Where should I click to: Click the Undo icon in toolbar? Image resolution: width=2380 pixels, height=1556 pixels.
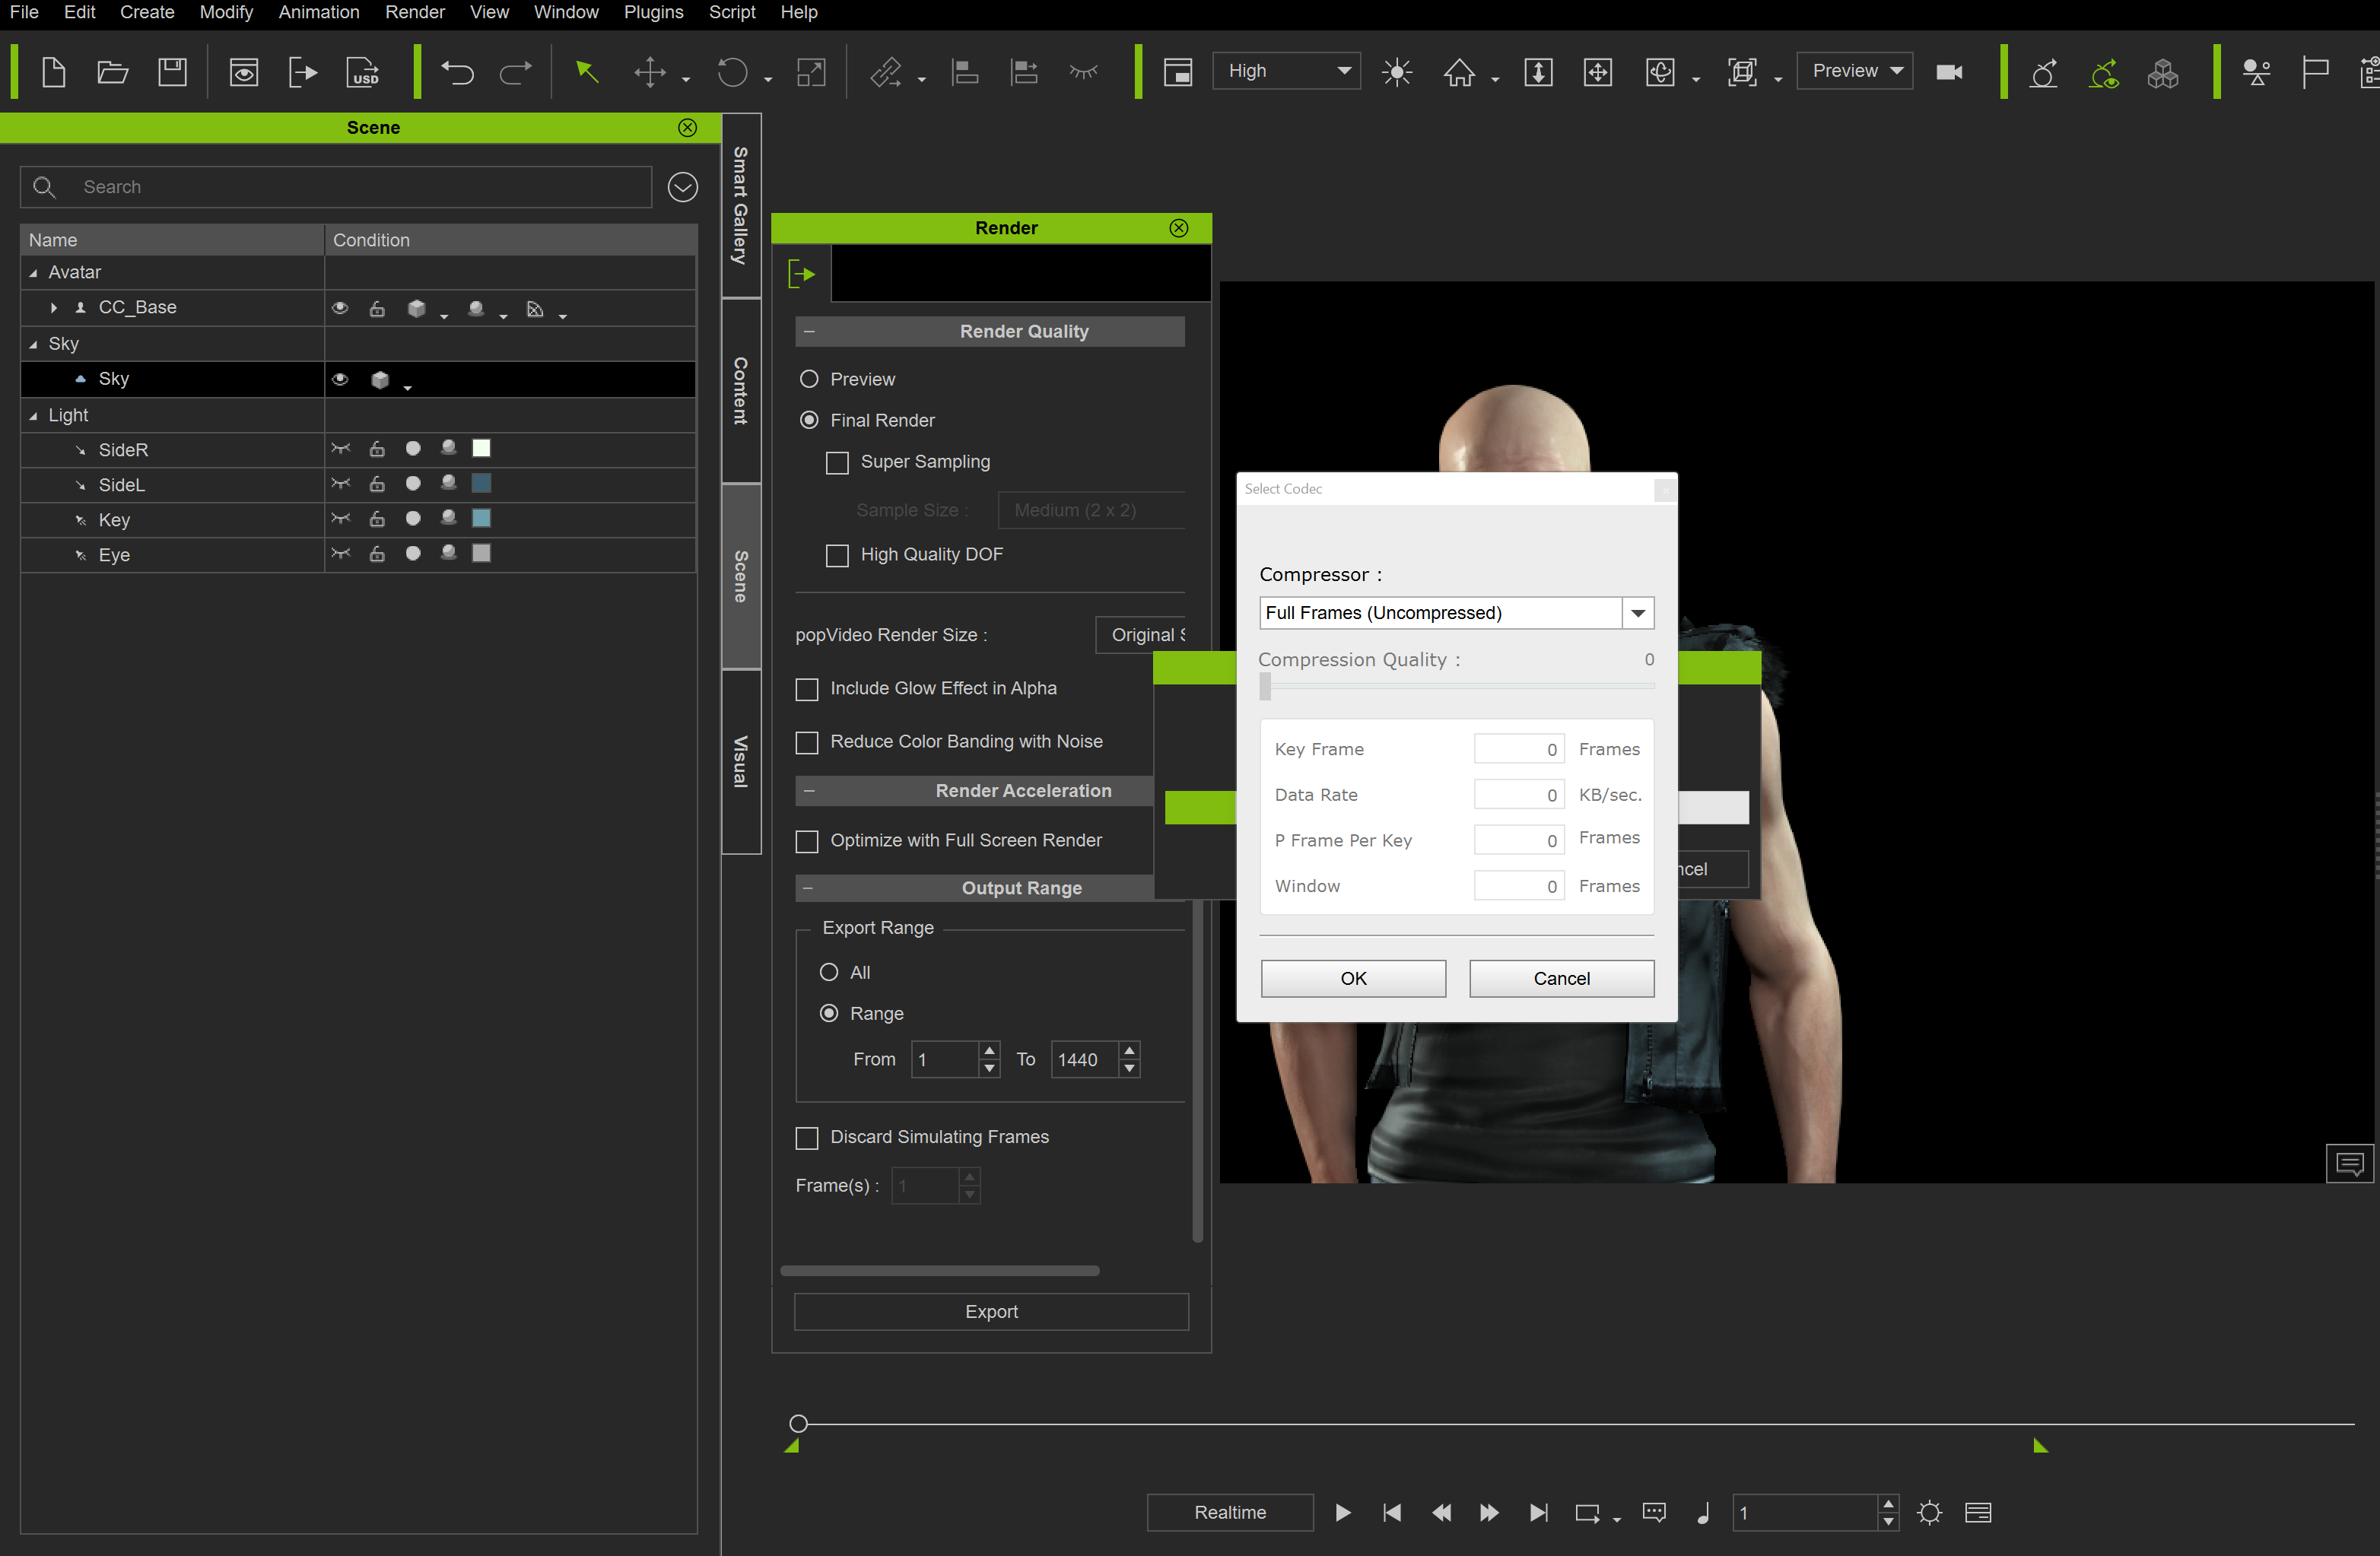(x=457, y=72)
